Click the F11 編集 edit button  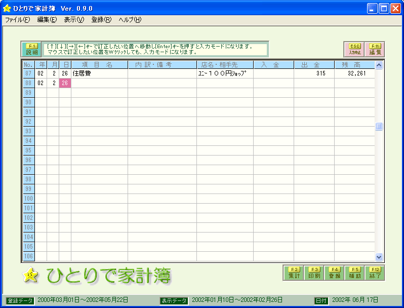point(375,49)
